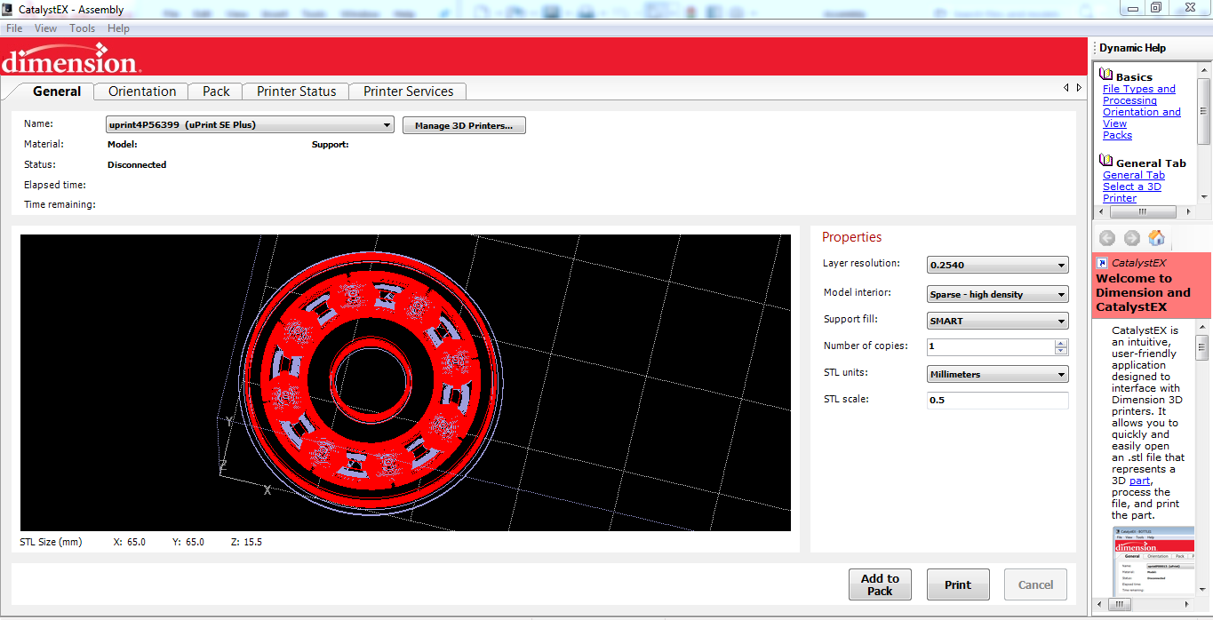1213x620 pixels.
Task: Click the Dynamic Help panel title
Action: click(1132, 48)
